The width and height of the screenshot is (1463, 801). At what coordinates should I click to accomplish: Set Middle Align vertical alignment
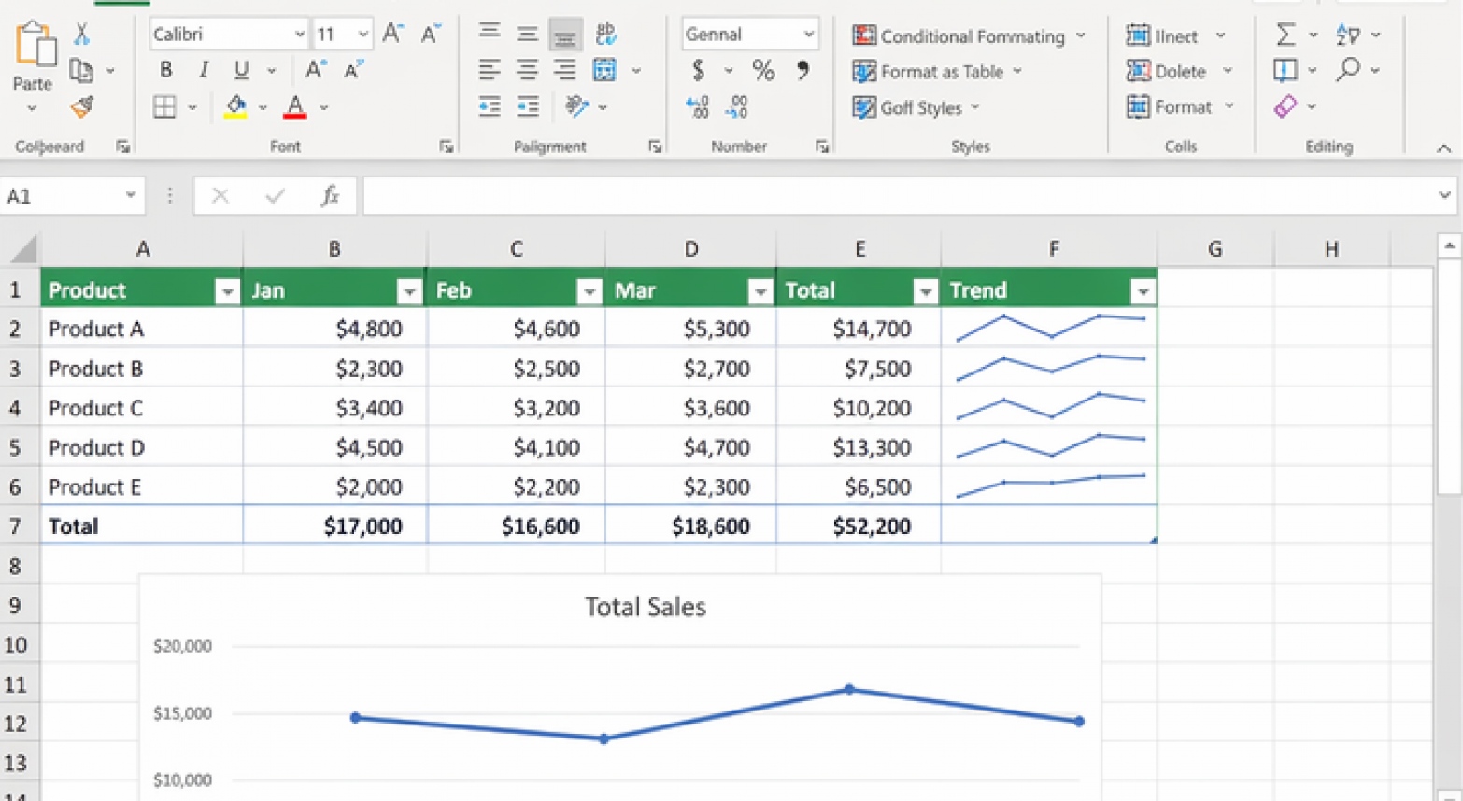point(527,34)
